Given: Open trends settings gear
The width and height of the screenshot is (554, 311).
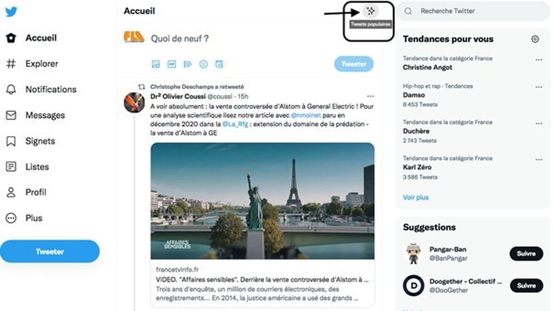Looking at the screenshot, I should (x=535, y=39).
